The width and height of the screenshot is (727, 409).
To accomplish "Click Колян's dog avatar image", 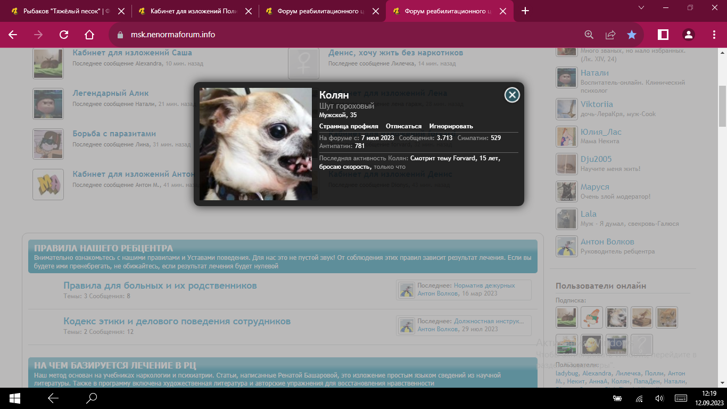I will [255, 144].
